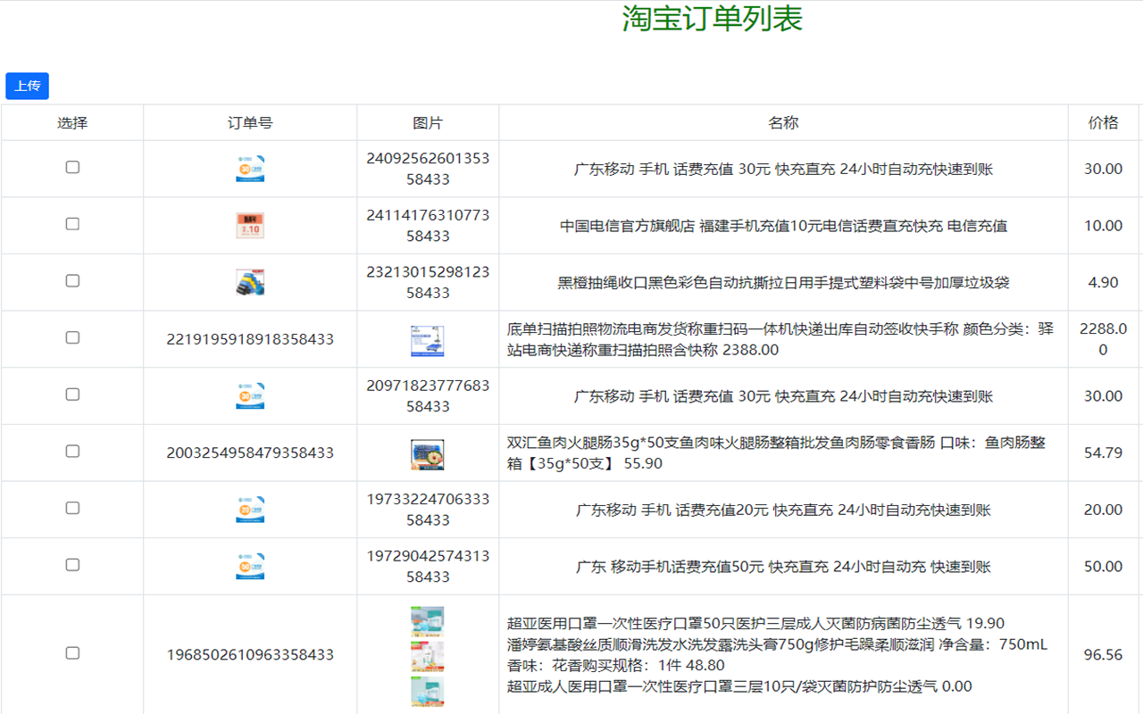This screenshot has width=1143, height=714.
Task: Toggle checkbox for order 2219195918918358433
Action: tap(72, 337)
